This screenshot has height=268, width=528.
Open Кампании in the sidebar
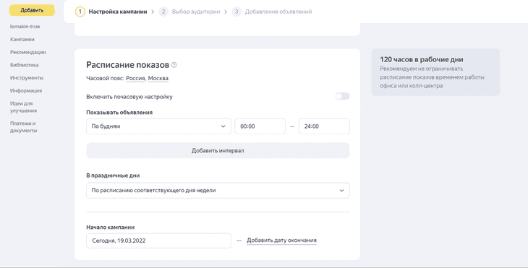[x=22, y=39]
